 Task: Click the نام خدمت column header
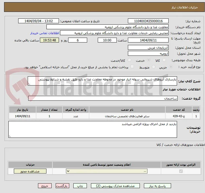(127, 110)
